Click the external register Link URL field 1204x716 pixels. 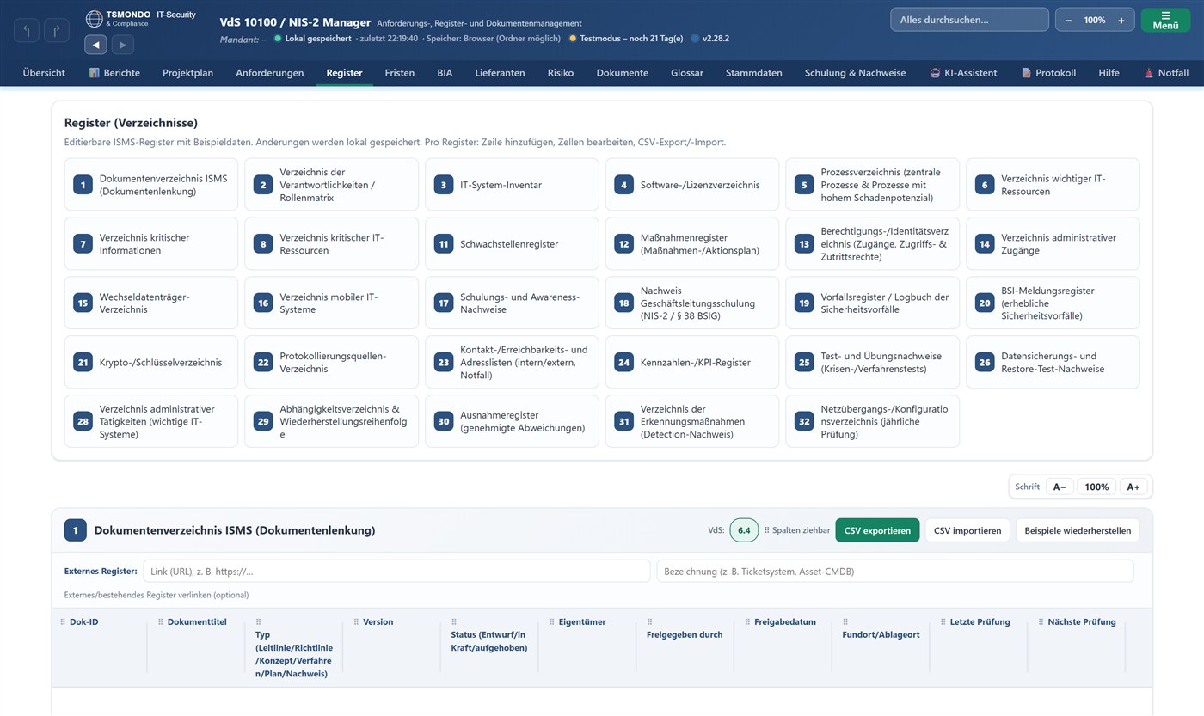[x=396, y=572]
